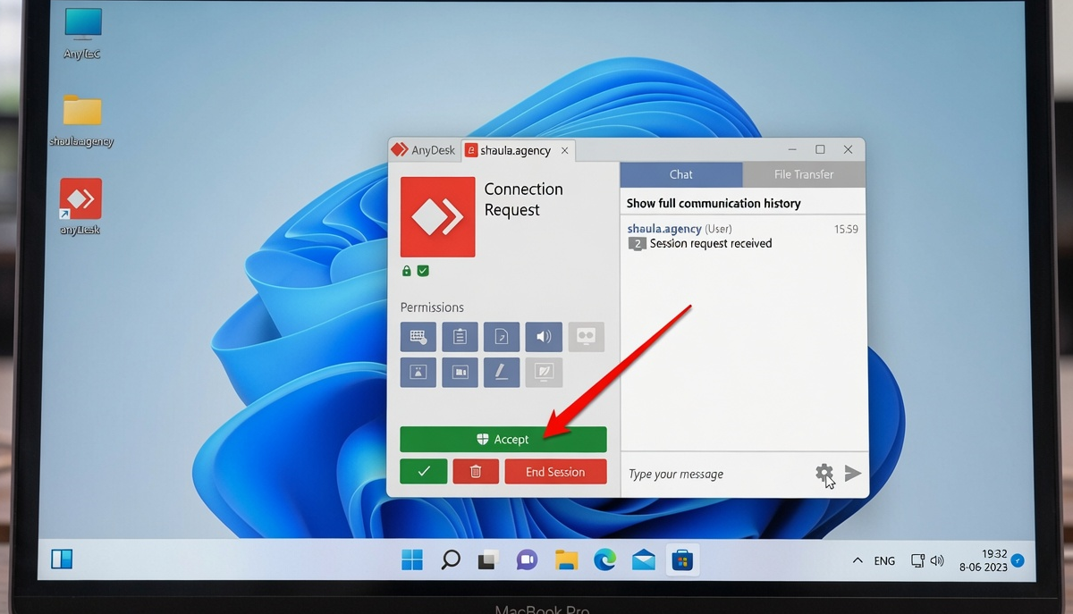Accept the connection request
This screenshot has width=1073, height=614.
click(503, 439)
